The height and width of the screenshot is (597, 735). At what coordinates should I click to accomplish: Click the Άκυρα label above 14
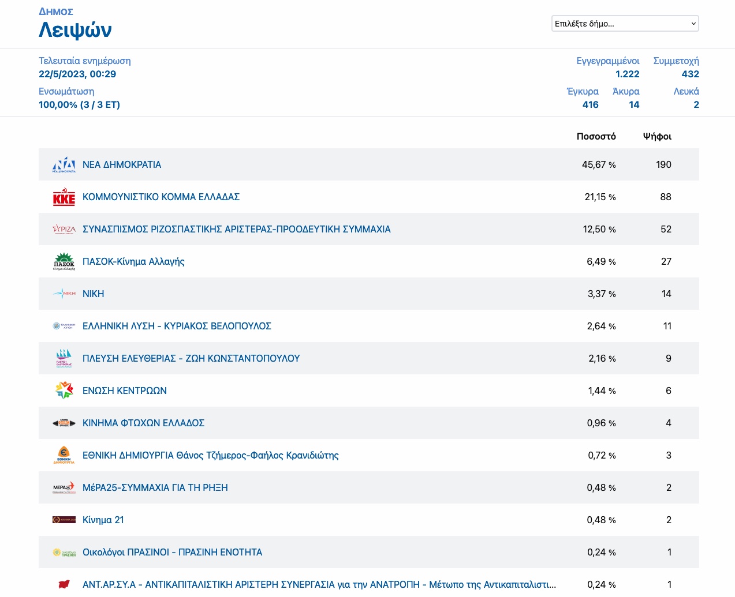point(626,91)
